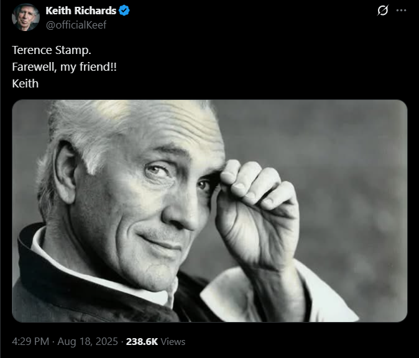Select the Views label beside the count
419x358 pixels.
point(175,341)
